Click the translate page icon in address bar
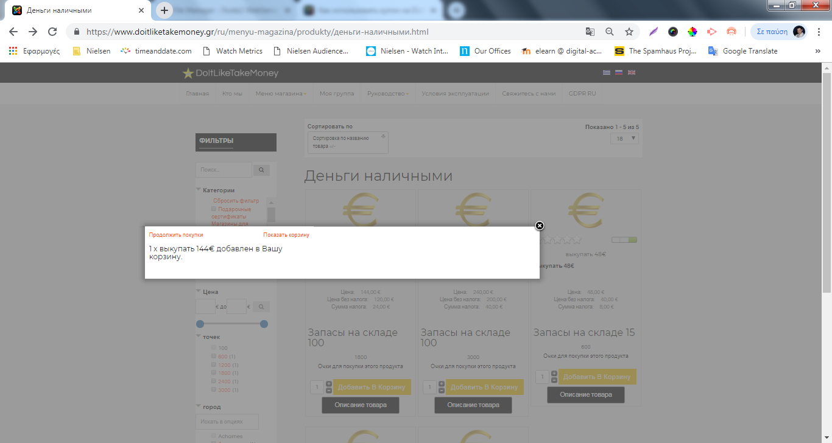This screenshot has height=443, width=832. [590, 32]
